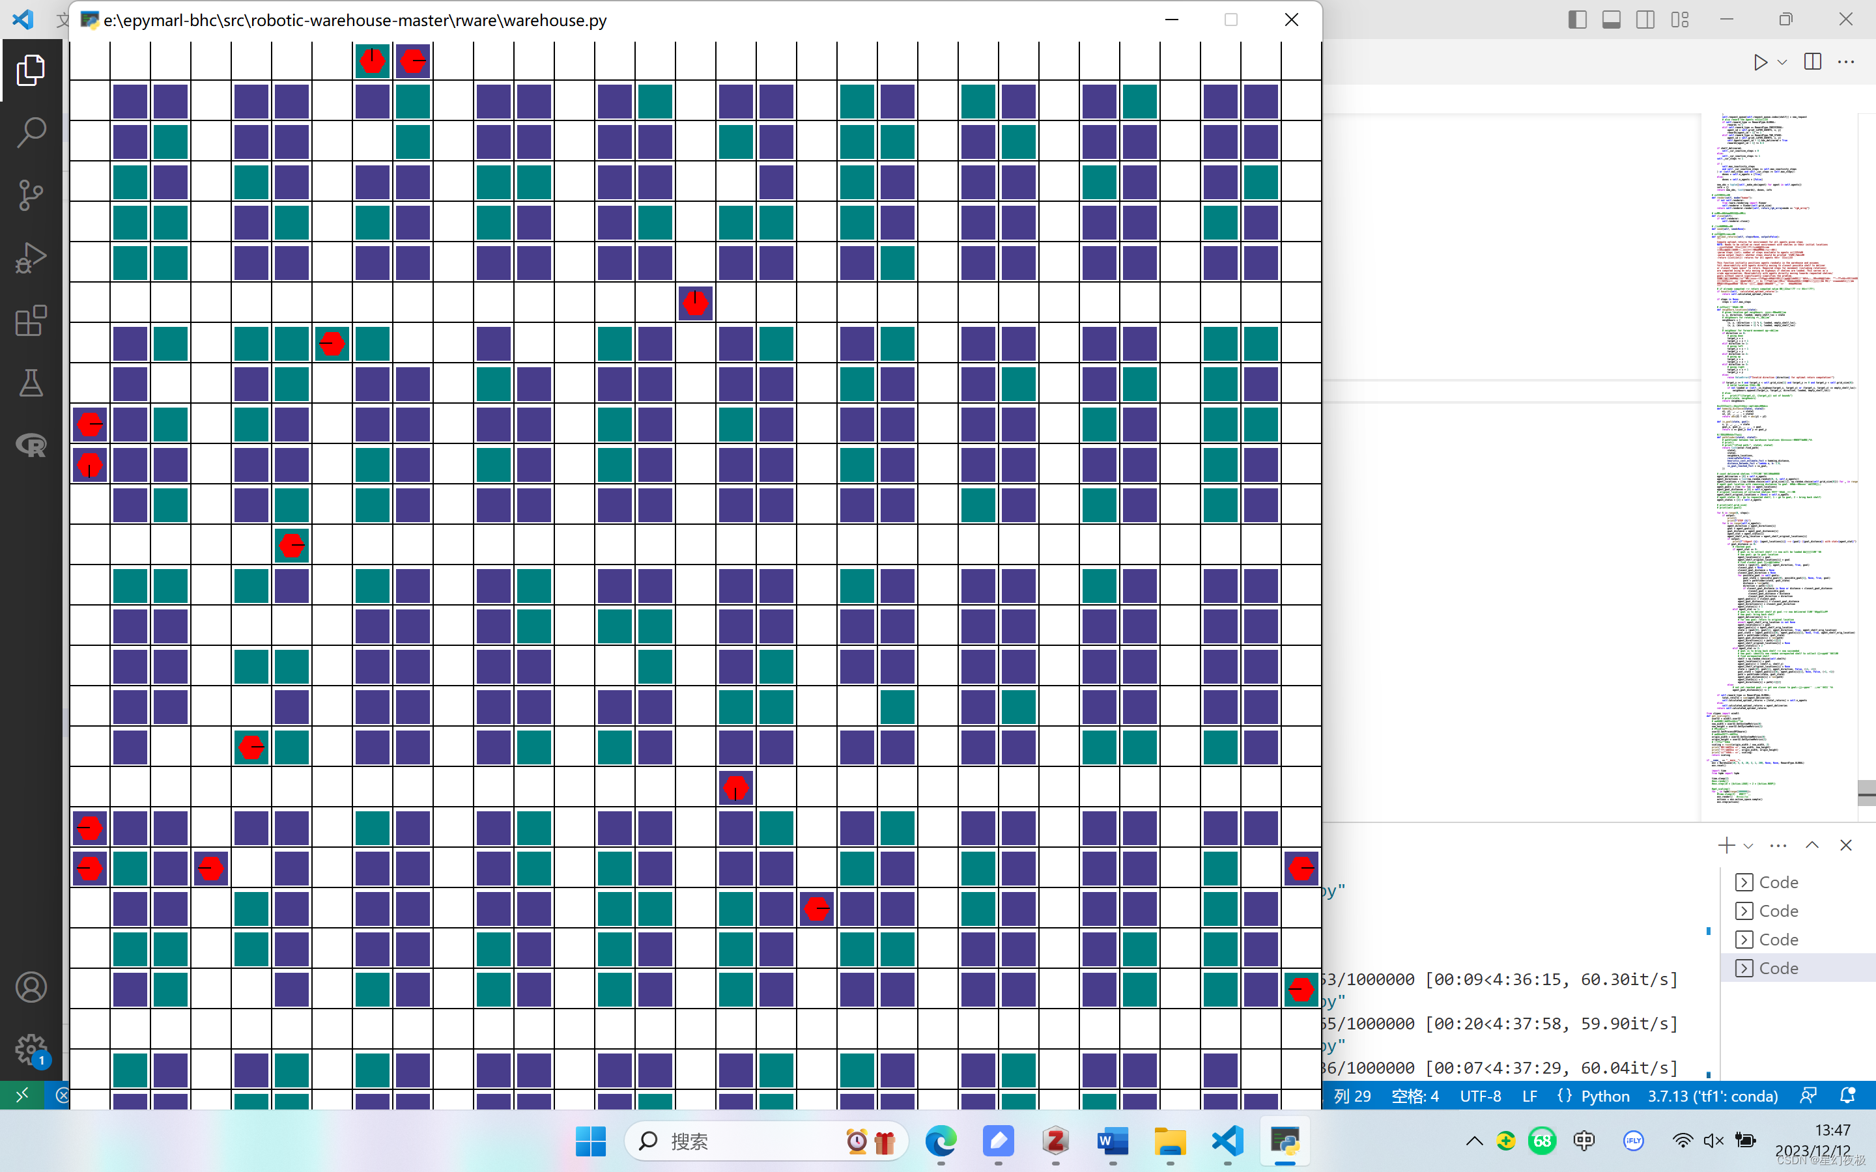
Task: Open the R extension view in activity bar
Action: click(x=31, y=445)
